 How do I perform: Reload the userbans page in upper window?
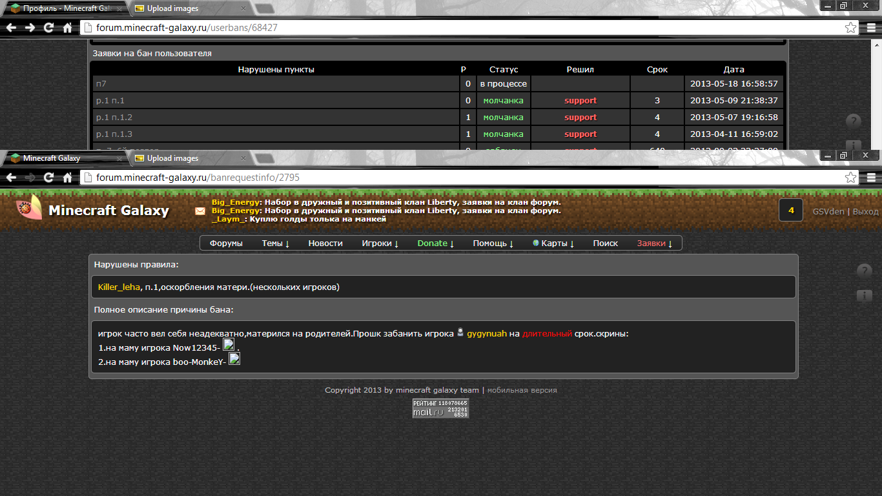click(48, 28)
